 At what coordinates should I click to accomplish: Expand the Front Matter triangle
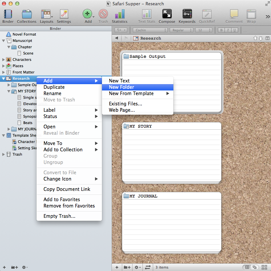pos(3,72)
